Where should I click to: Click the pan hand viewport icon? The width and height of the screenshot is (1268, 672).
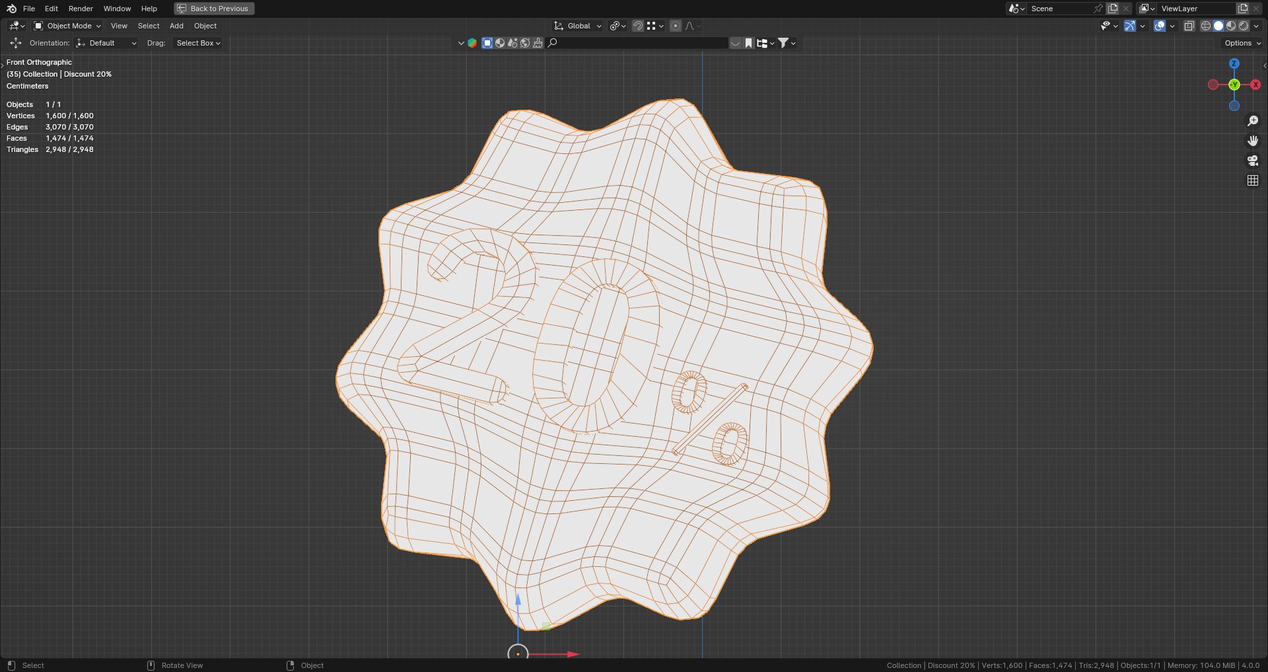pyautogui.click(x=1252, y=141)
